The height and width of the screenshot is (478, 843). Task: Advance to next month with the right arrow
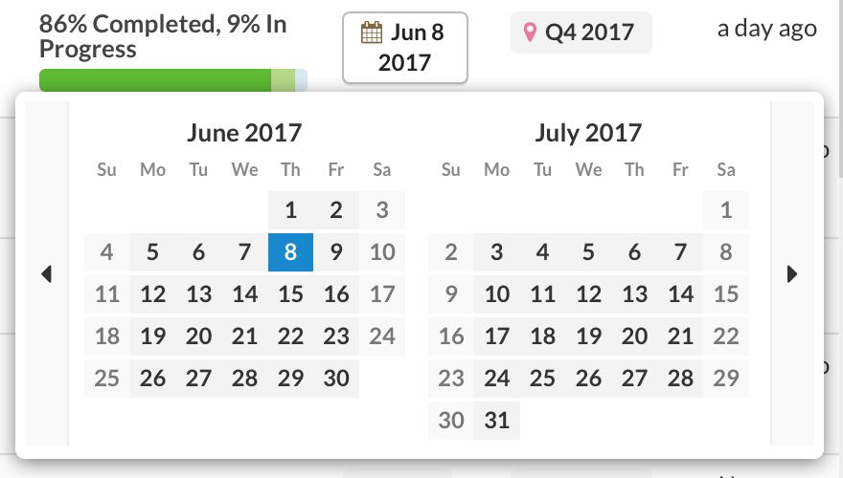792,273
